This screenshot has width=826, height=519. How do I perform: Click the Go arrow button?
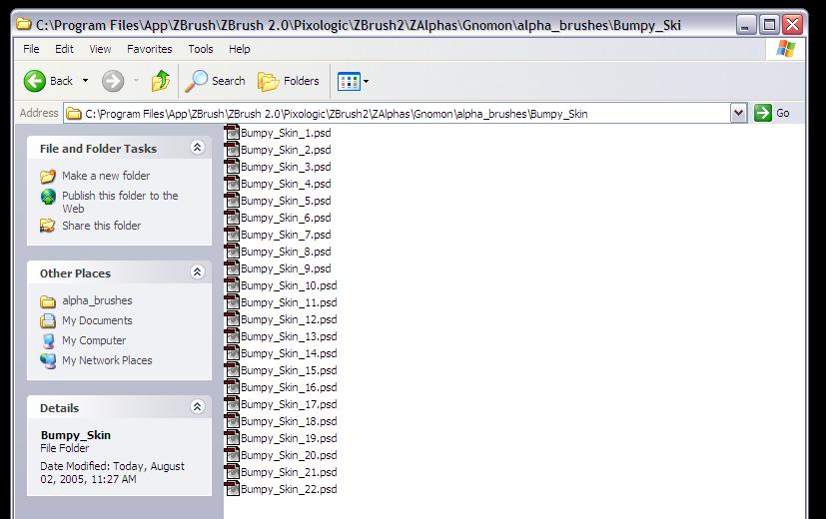tap(764, 113)
